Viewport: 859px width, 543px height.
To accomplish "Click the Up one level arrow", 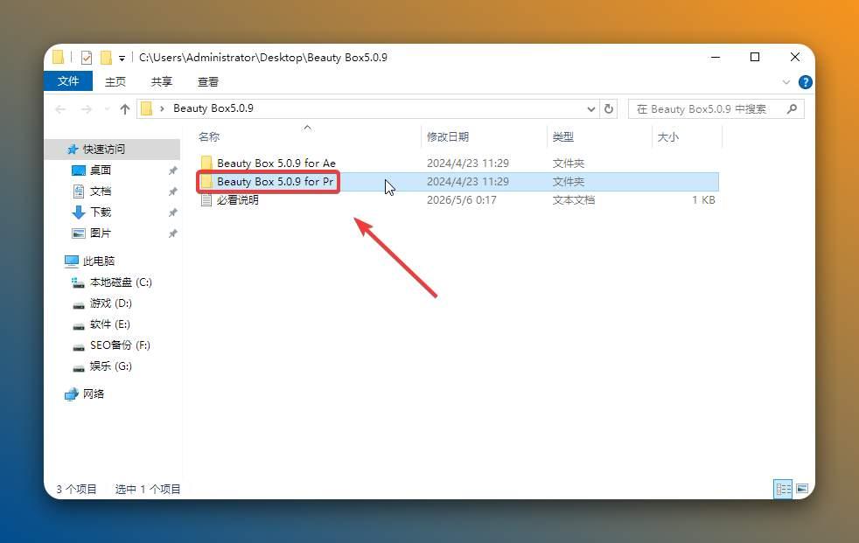I will pyautogui.click(x=125, y=109).
